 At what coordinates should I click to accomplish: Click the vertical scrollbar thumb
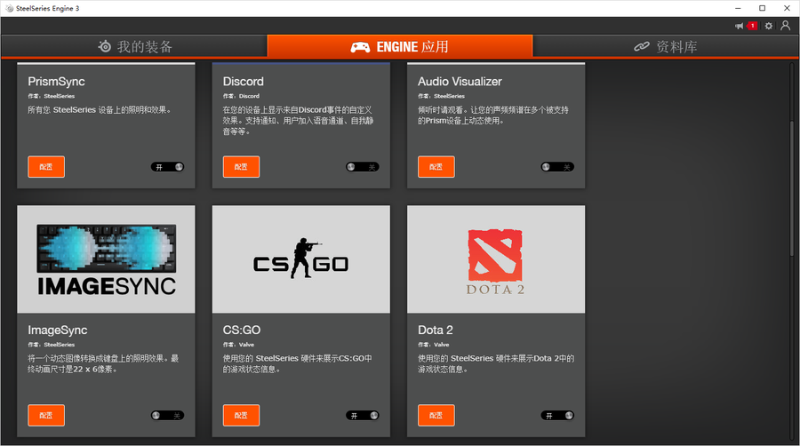[x=792, y=188]
